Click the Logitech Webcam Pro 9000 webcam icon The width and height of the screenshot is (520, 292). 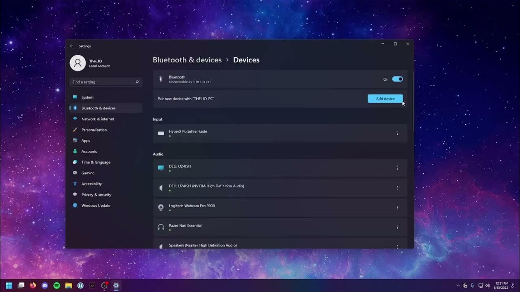coord(161,208)
